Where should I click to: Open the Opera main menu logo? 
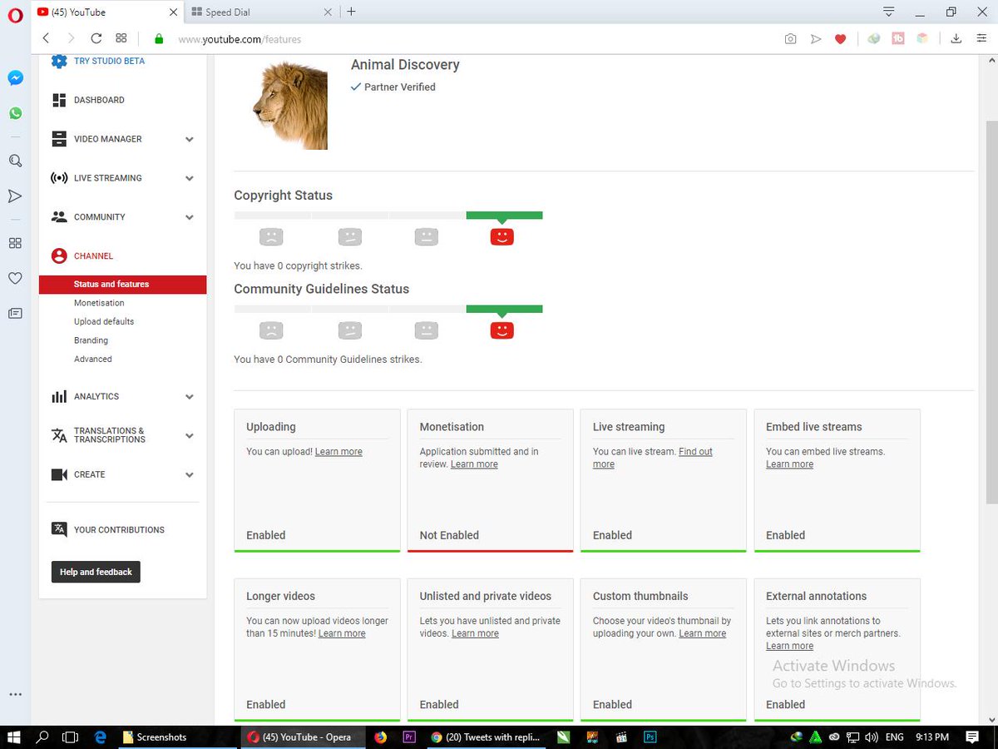coord(15,14)
